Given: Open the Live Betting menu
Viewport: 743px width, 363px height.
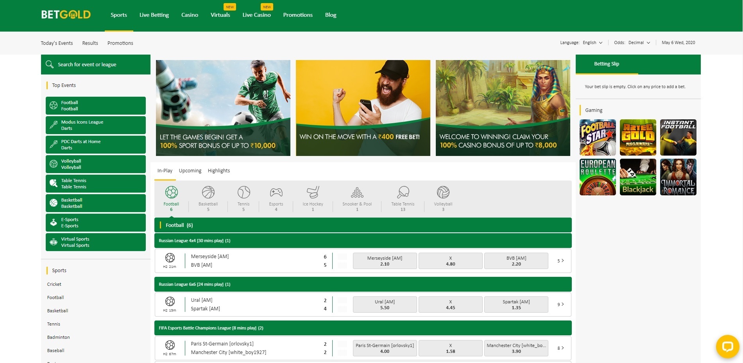Looking at the screenshot, I should (154, 15).
